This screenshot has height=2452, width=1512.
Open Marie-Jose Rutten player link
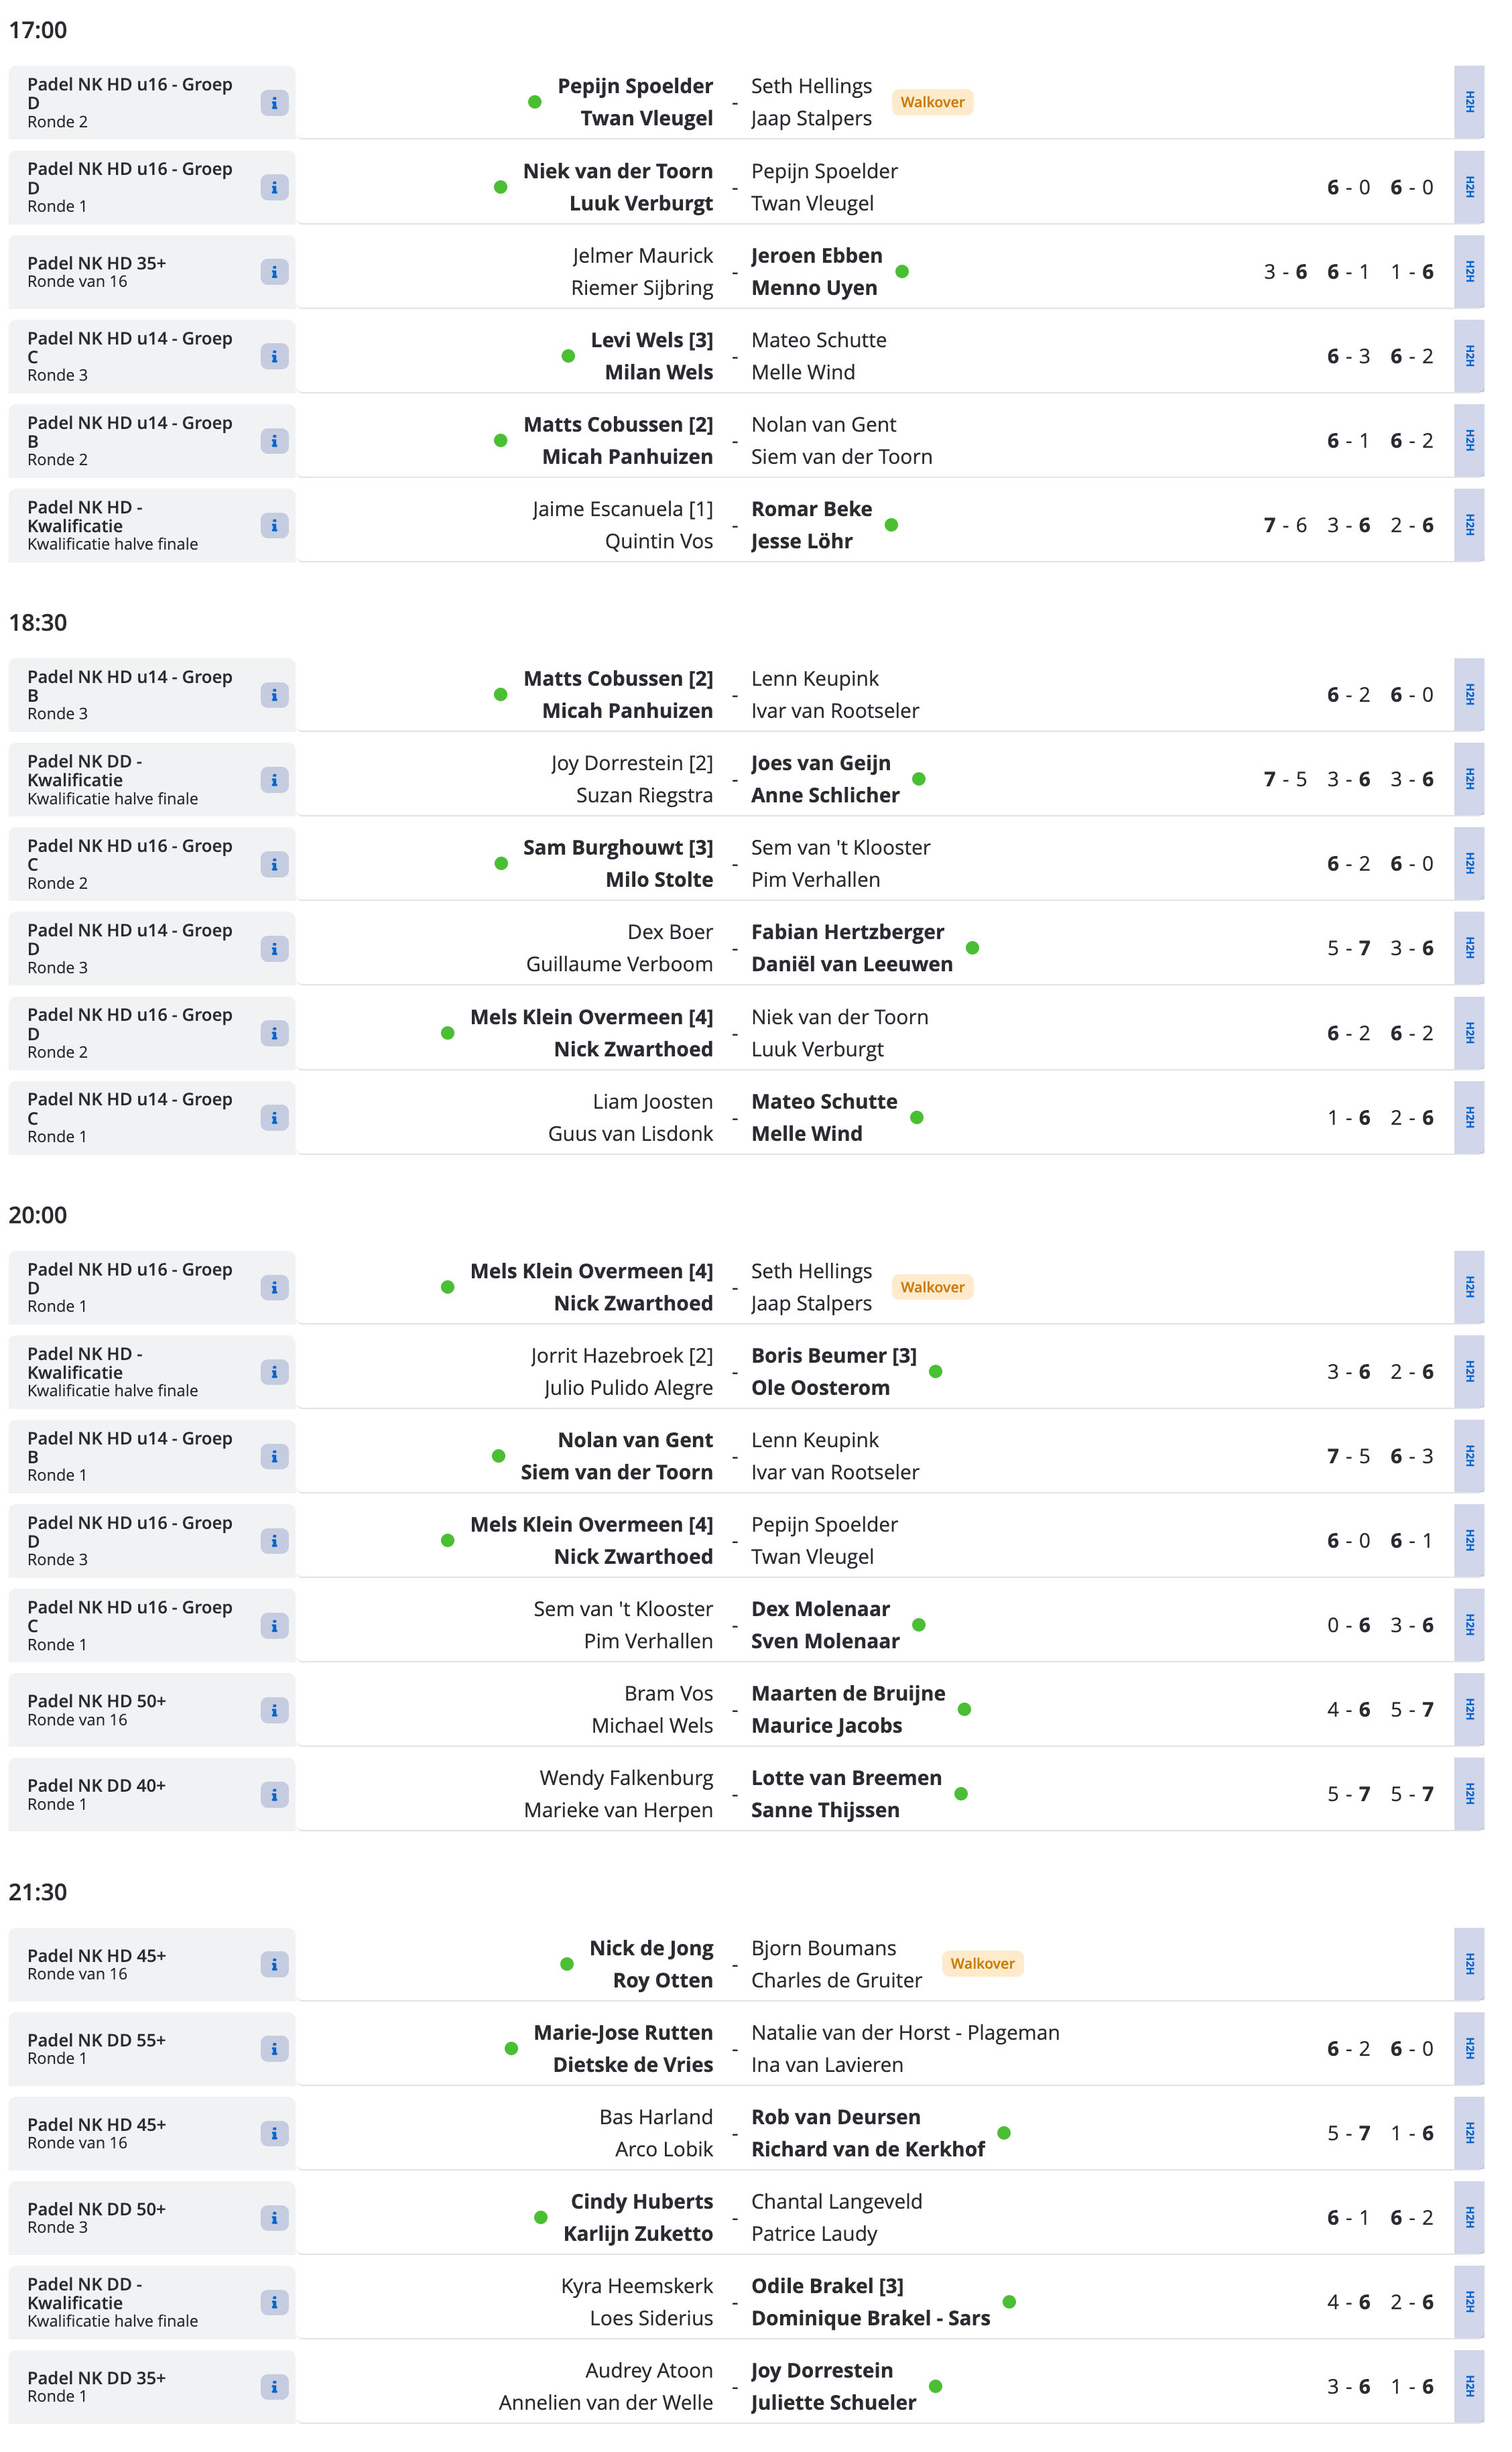click(x=623, y=2033)
